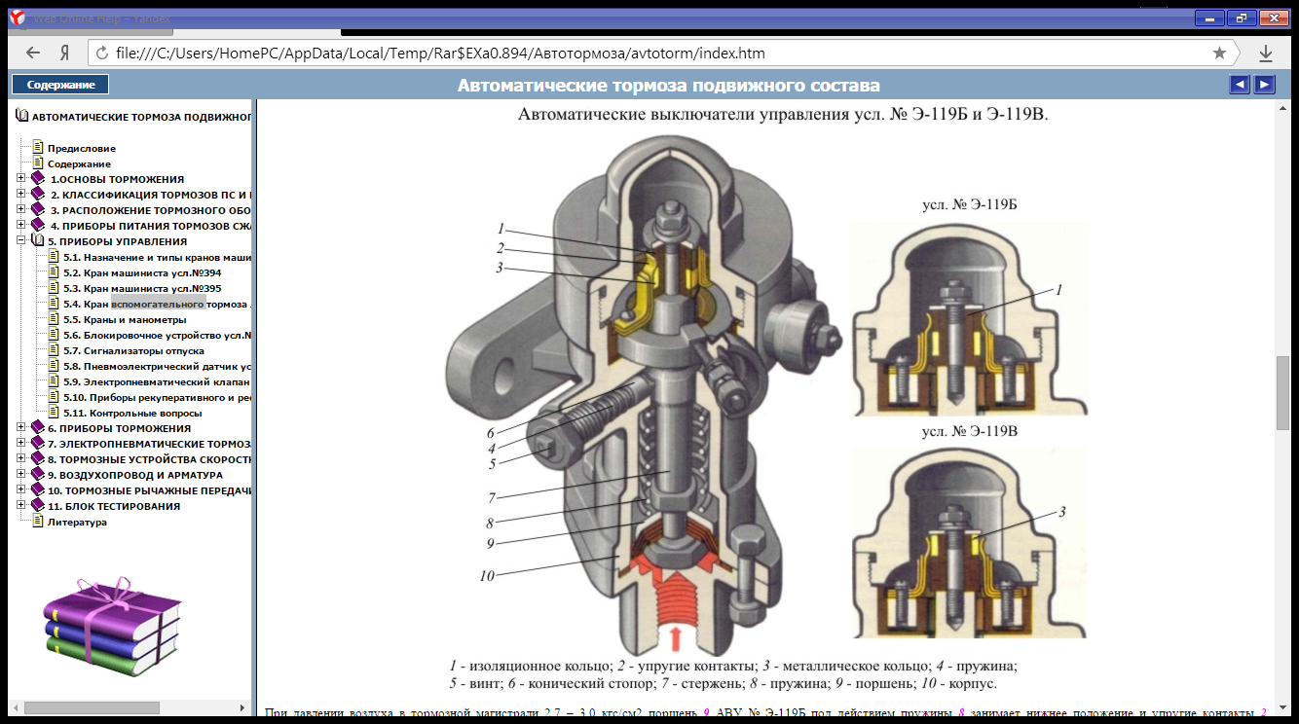Click purple book icon of chapter 10
This screenshot has width=1299, height=724.
click(38, 489)
